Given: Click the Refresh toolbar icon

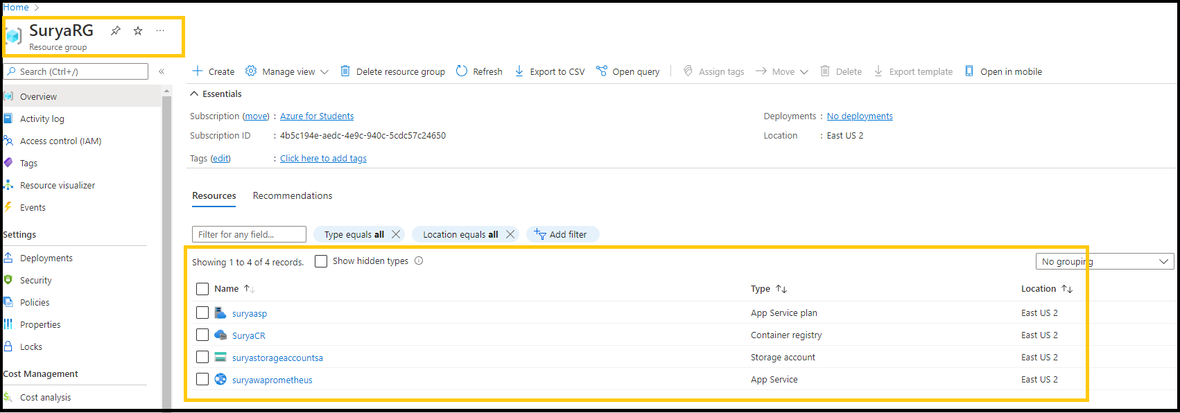Looking at the screenshot, I should pos(462,71).
